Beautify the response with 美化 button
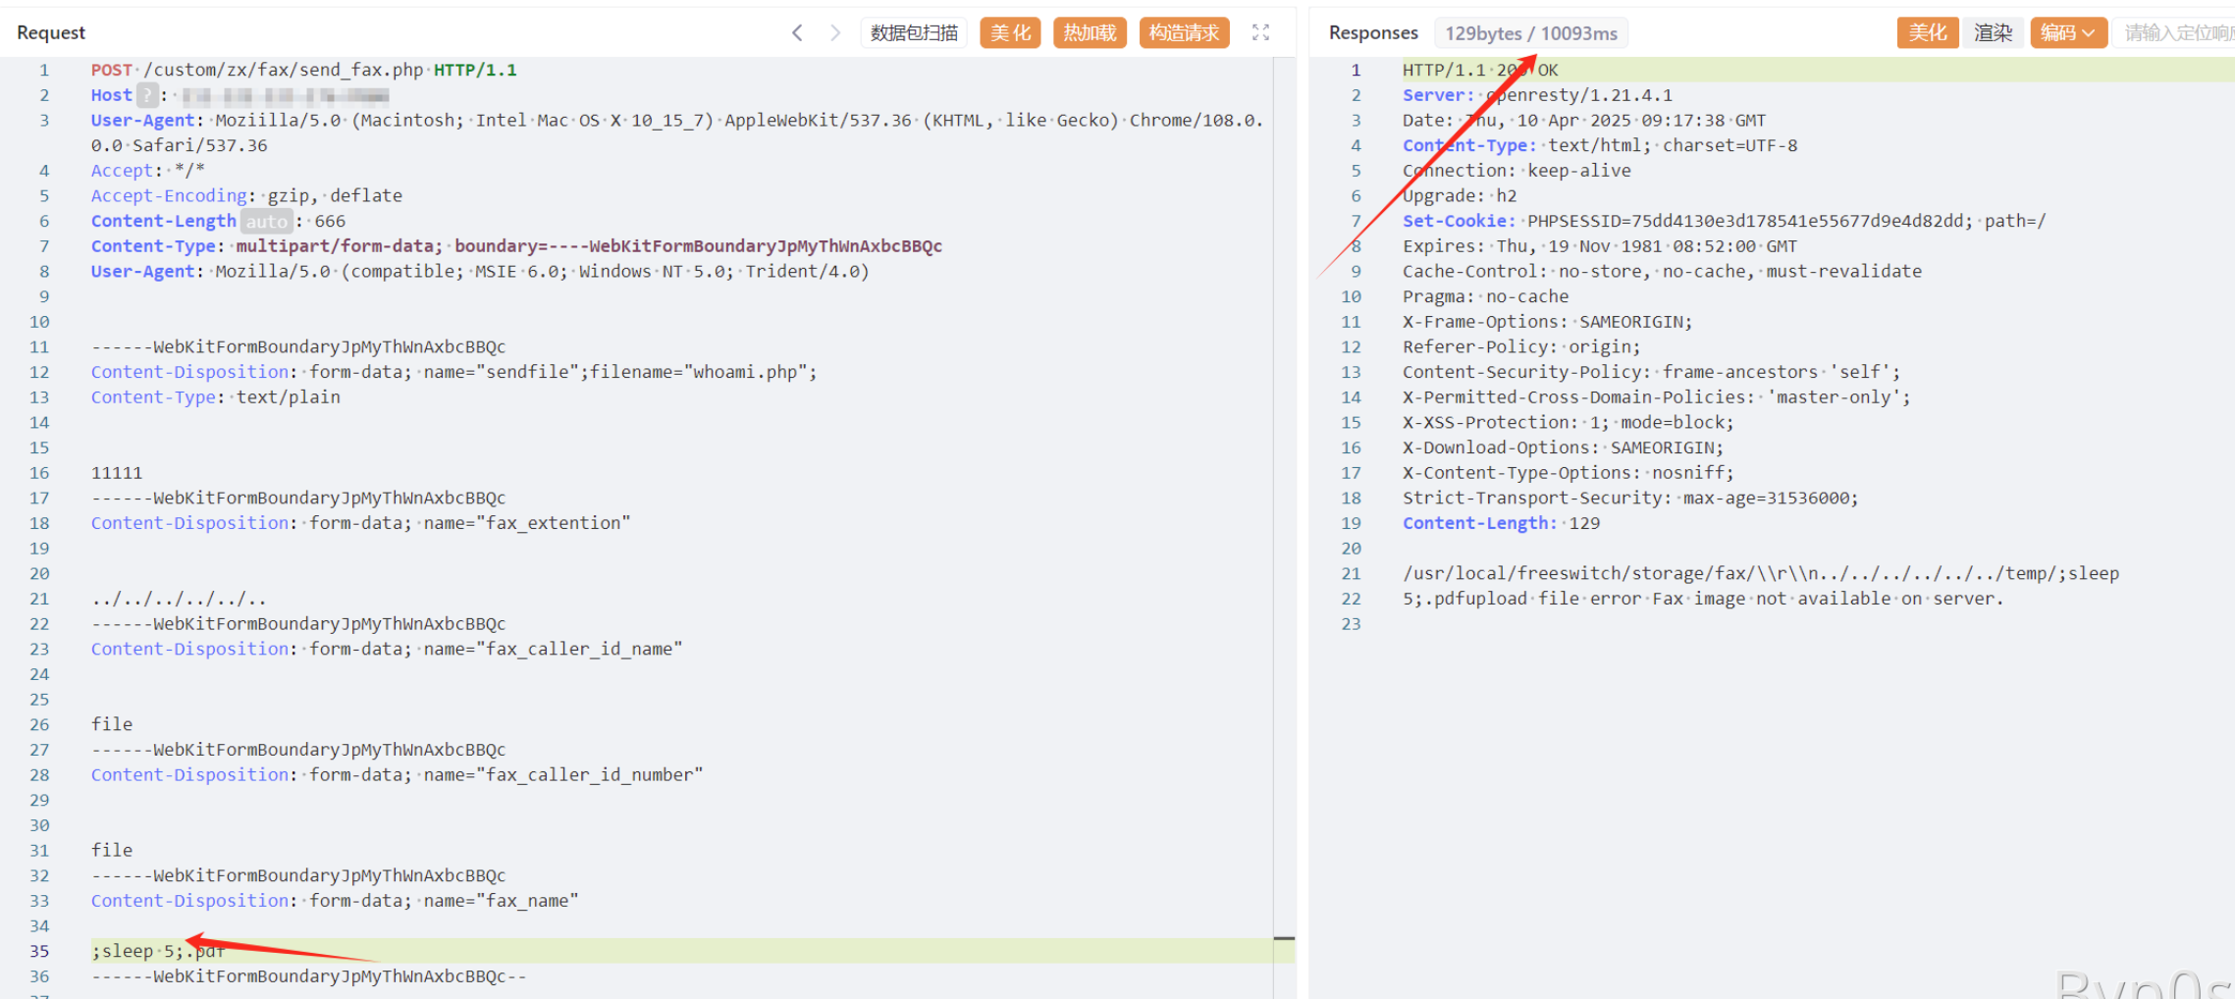The height and width of the screenshot is (999, 2235). (x=1927, y=32)
